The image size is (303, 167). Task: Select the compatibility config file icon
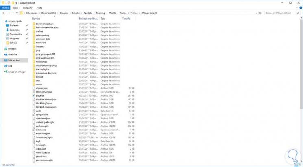(x=34, y=115)
